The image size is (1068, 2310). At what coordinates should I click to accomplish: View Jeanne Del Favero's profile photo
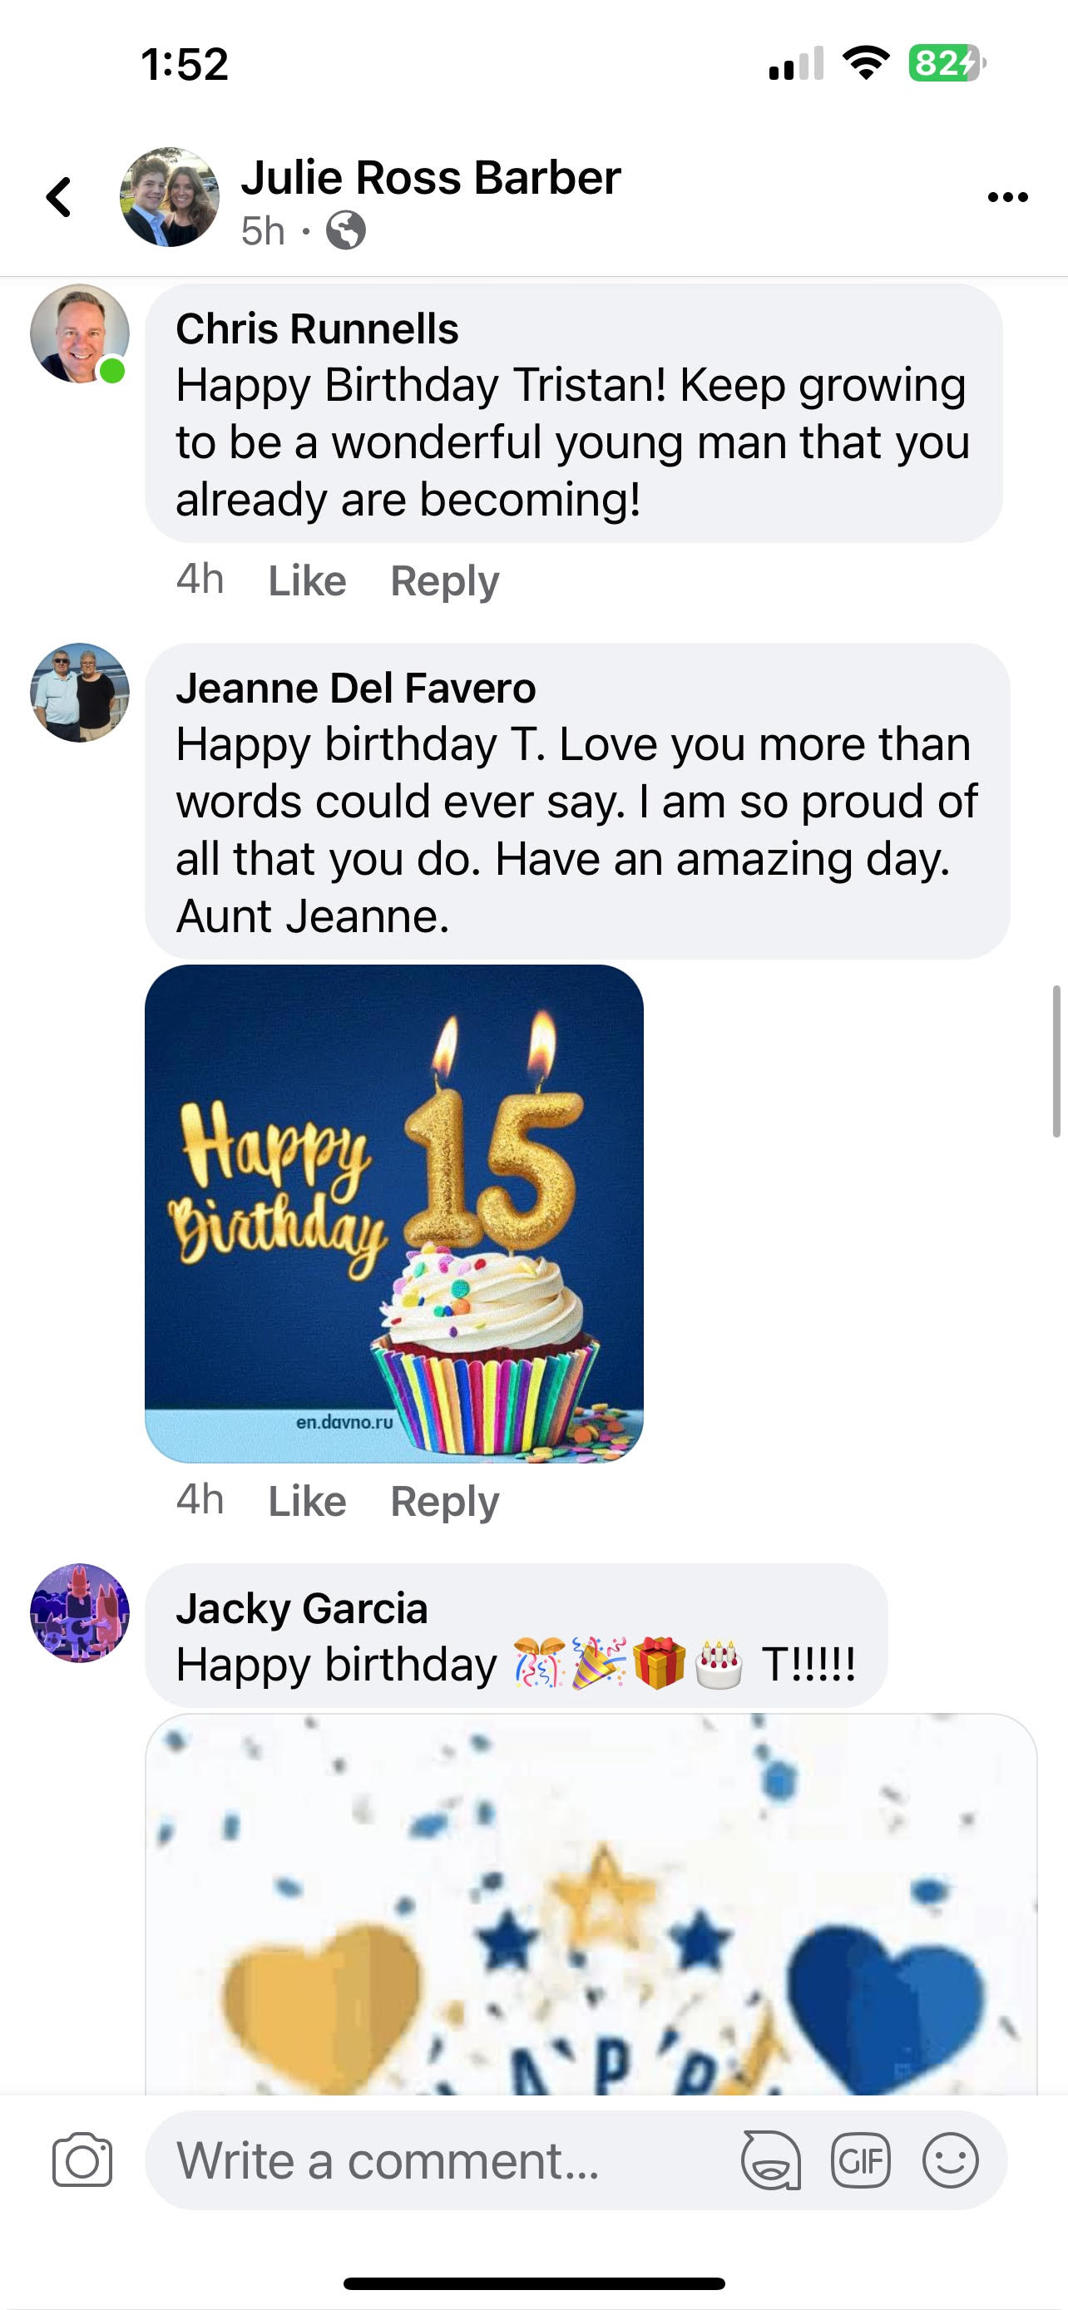(x=80, y=693)
